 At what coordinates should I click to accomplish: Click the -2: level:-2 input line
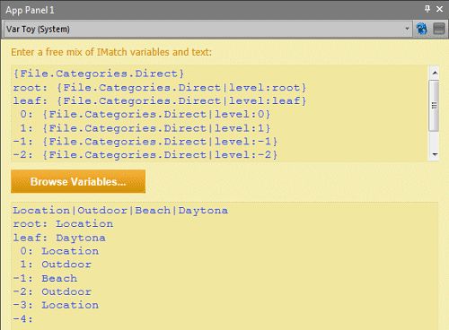coord(145,155)
